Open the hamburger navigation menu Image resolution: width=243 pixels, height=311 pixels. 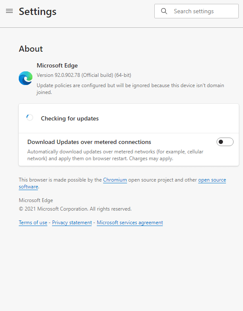pyautogui.click(x=9, y=11)
